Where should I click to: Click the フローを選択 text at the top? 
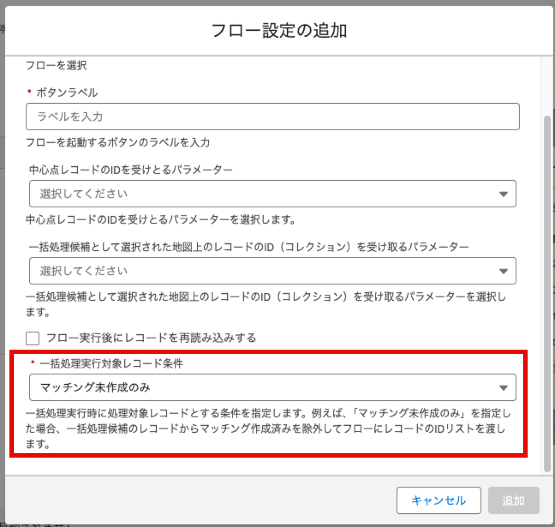[56, 66]
